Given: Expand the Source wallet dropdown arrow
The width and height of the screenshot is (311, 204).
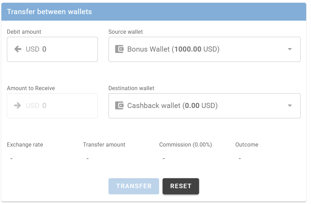Looking at the screenshot, I should (290, 49).
